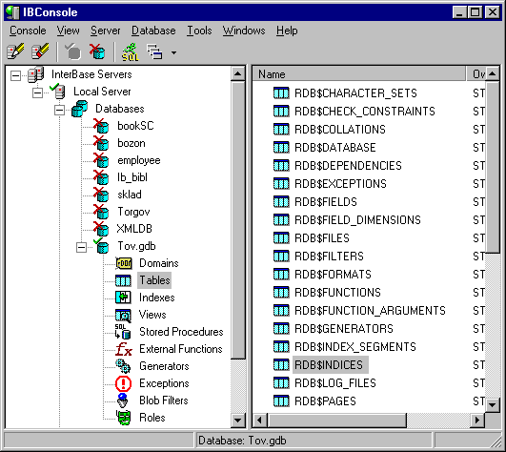Select RDB$CHECK_CONSTRAINTS table
The image size is (506, 452).
(365, 112)
